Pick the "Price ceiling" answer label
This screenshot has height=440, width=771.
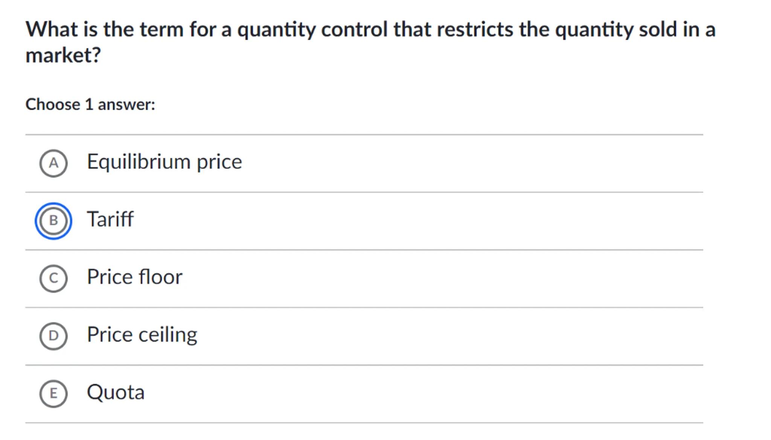coord(142,335)
